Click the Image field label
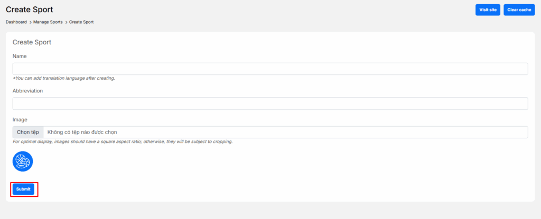Viewport: 541px width, 219px height. [x=20, y=120]
